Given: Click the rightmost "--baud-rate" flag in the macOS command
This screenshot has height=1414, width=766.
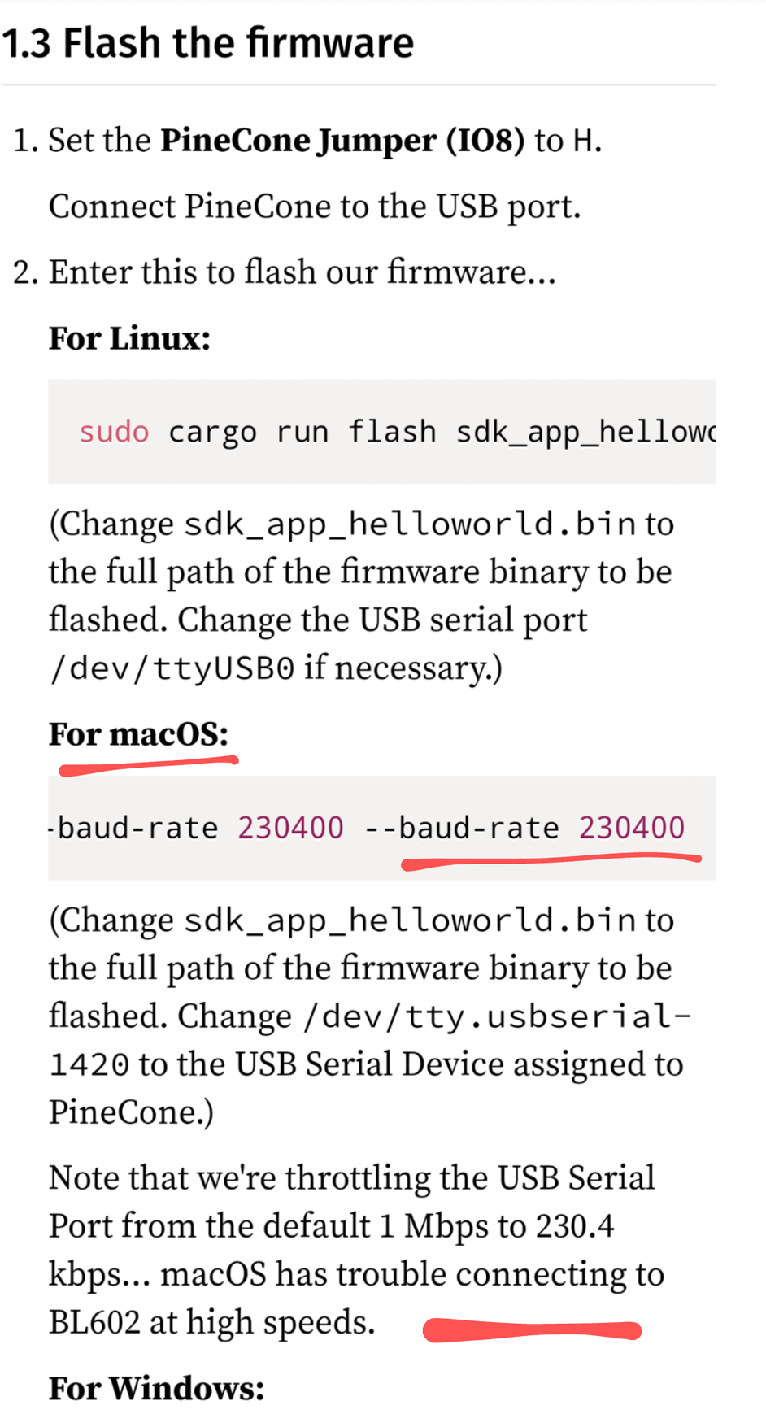Looking at the screenshot, I should pos(462,828).
